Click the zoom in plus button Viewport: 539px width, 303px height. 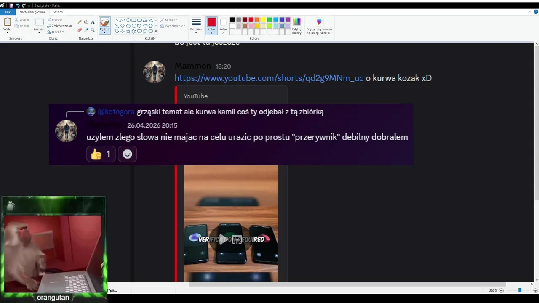coord(536,290)
